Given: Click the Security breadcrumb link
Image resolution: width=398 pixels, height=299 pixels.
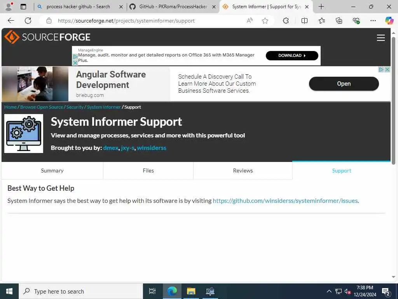Looking at the screenshot, I should pyautogui.click(x=75, y=107).
